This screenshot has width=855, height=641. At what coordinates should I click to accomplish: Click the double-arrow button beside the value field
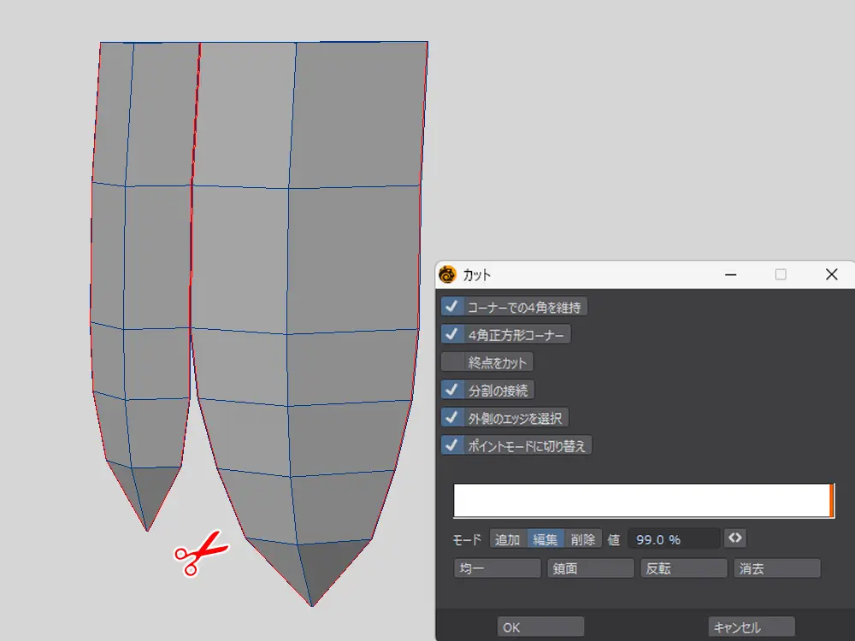tap(734, 538)
